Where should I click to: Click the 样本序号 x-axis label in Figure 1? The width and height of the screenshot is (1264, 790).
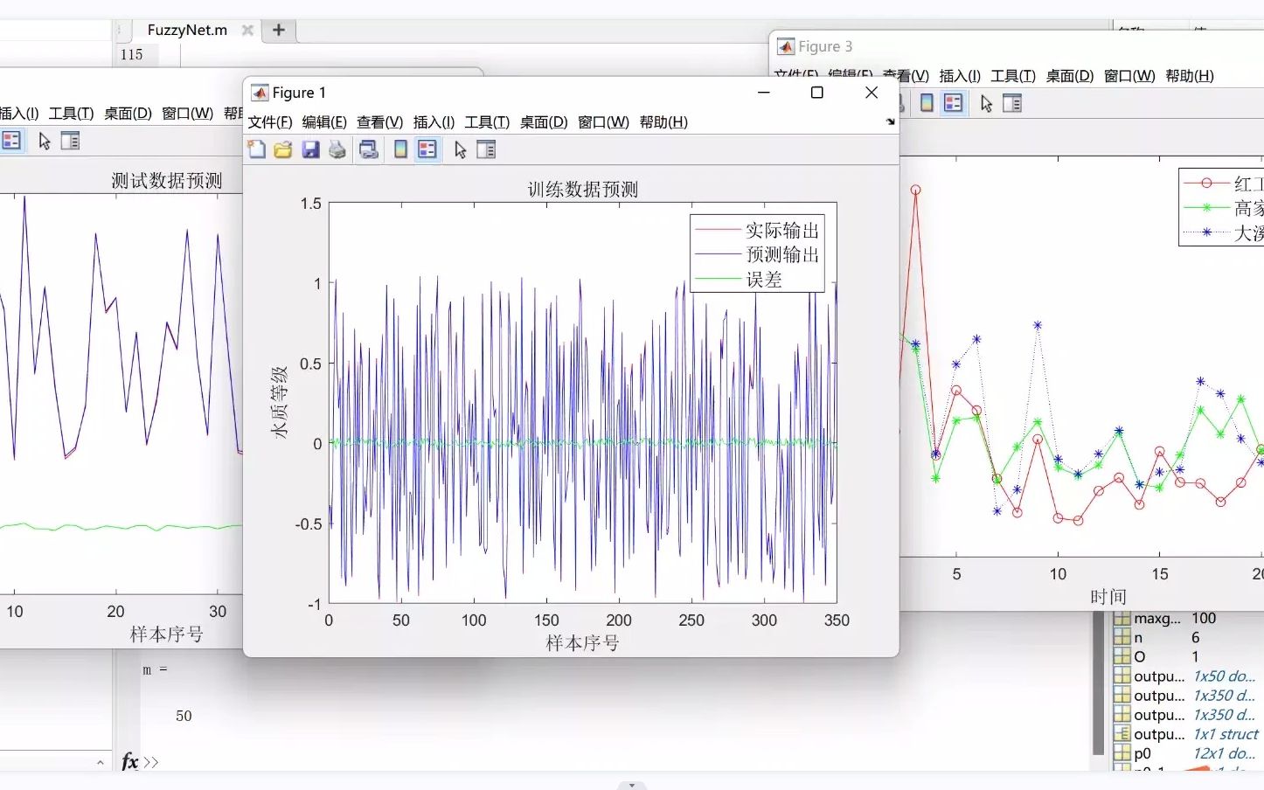pyautogui.click(x=582, y=643)
